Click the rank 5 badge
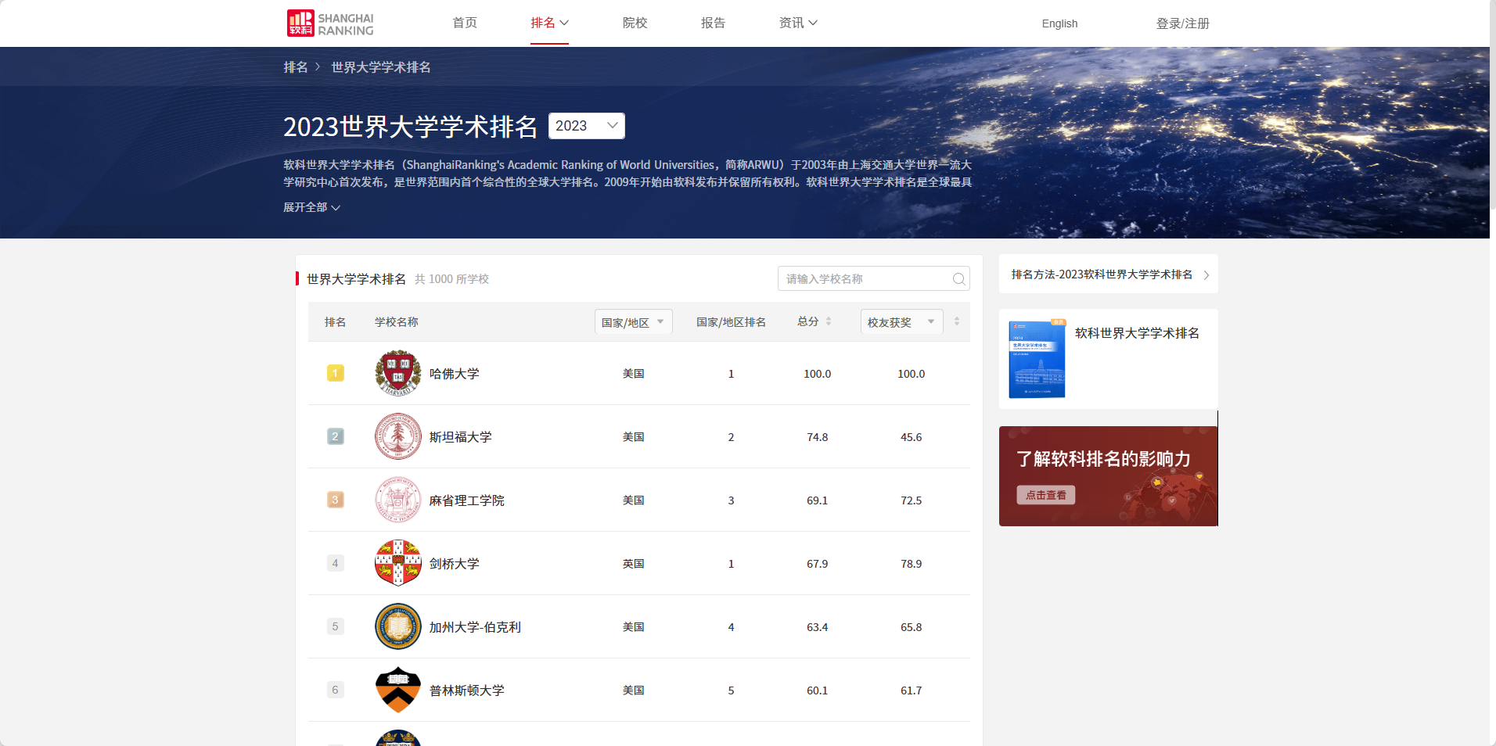 point(335,626)
